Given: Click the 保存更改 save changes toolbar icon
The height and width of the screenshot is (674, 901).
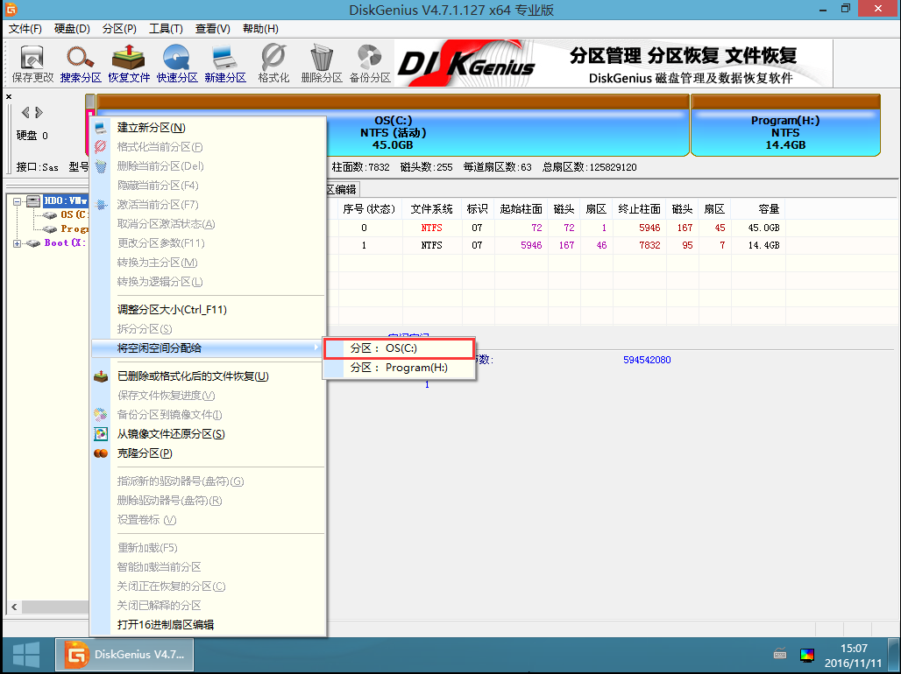Looking at the screenshot, I should (32, 64).
